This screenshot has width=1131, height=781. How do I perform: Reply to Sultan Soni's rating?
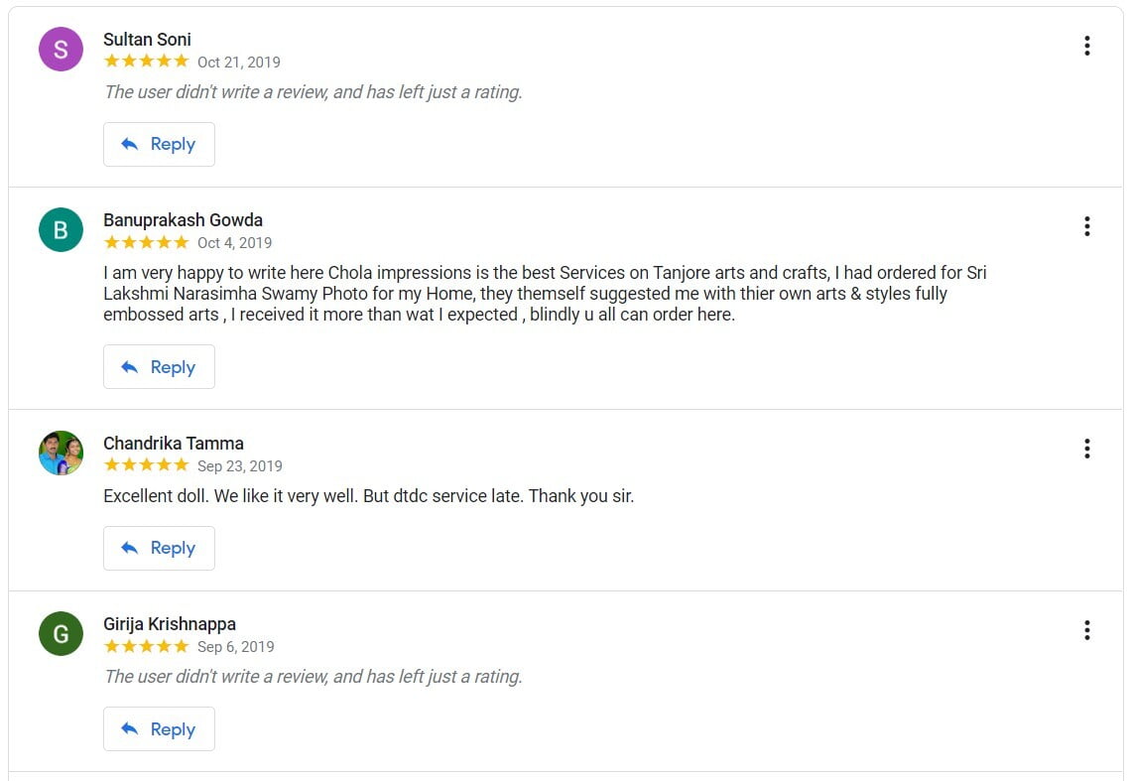tap(159, 145)
